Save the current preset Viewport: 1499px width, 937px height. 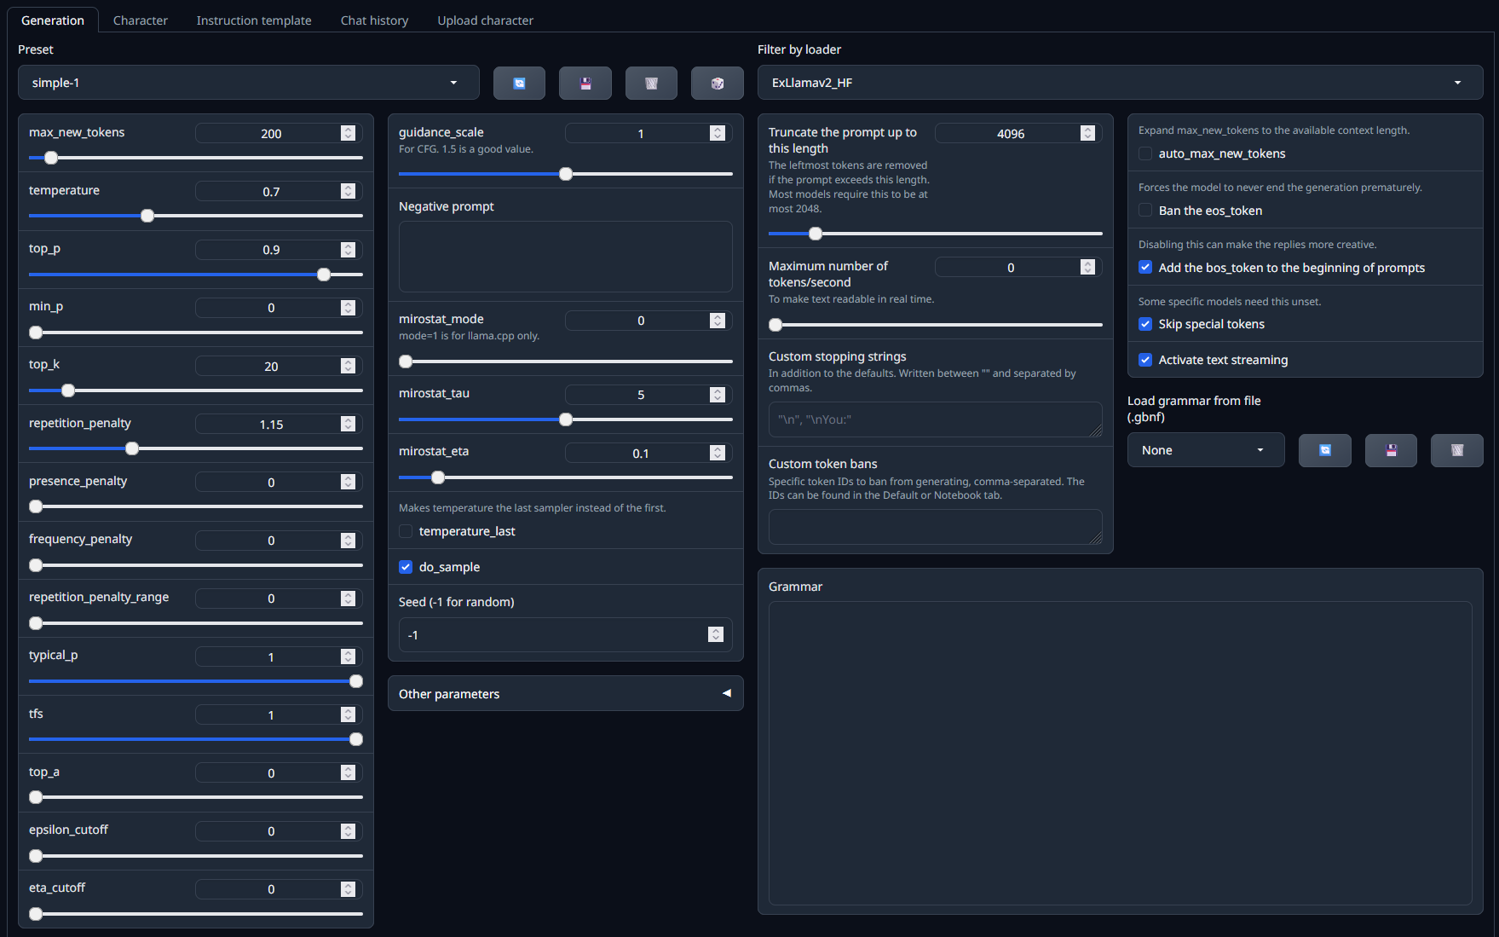[585, 84]
